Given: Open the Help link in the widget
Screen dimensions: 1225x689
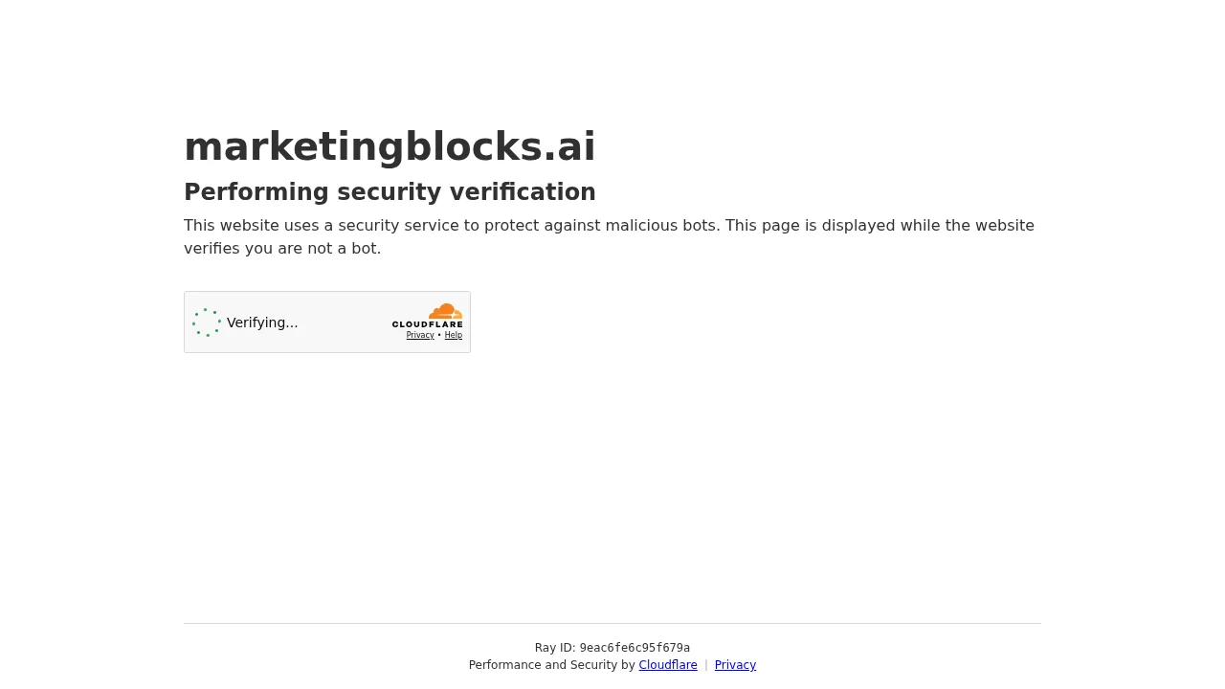Looking at the screenshot, I should coord(453,336).
